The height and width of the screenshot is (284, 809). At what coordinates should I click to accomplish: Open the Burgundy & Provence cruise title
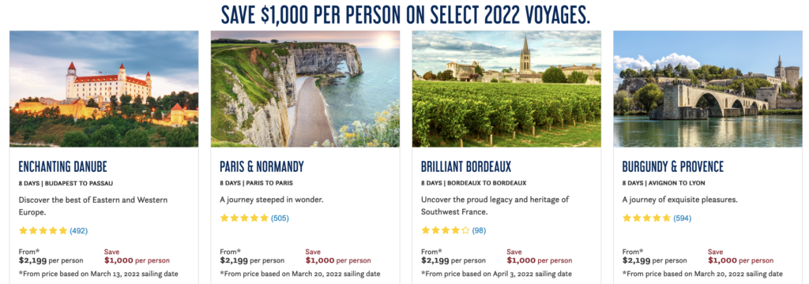click(673, 166)
